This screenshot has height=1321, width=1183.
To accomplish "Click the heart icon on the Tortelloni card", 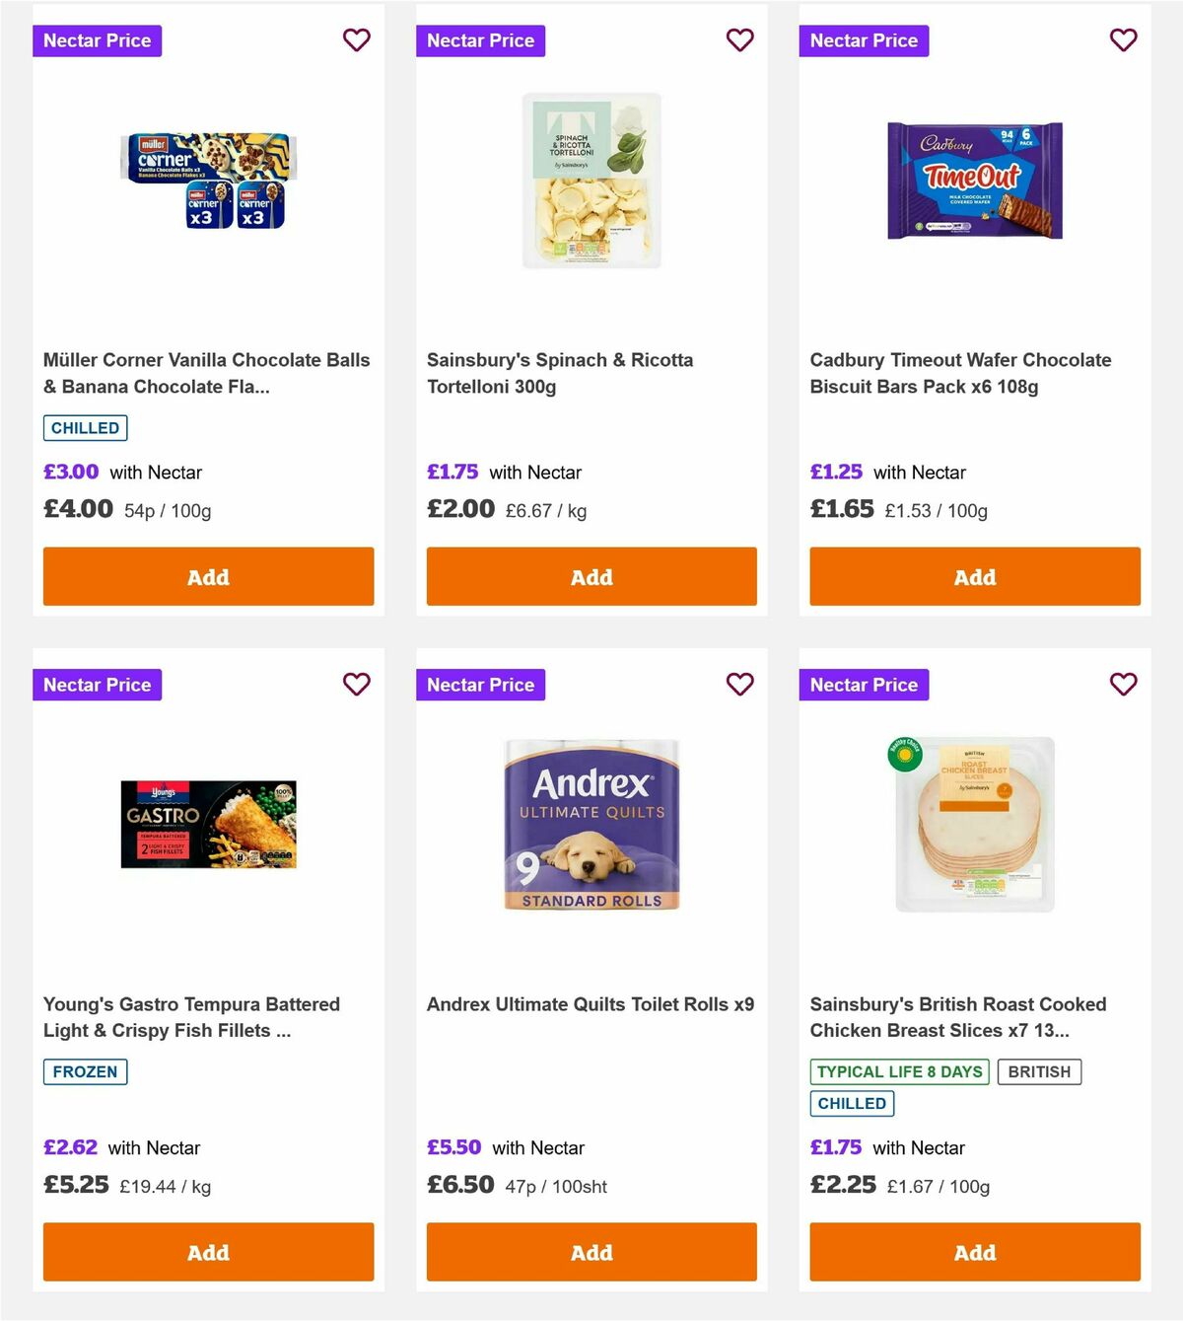I will (739, 40).
